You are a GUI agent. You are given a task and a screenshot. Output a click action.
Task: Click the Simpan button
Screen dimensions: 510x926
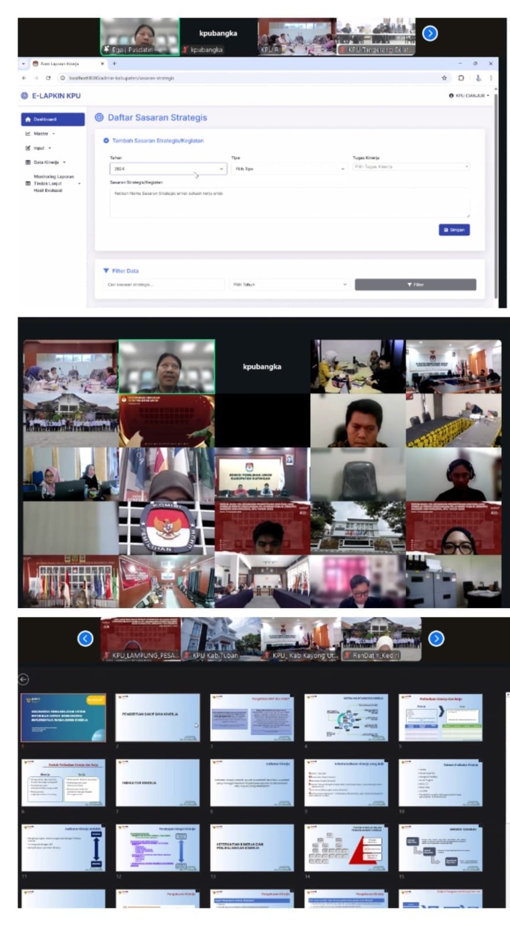pos(454,230)
